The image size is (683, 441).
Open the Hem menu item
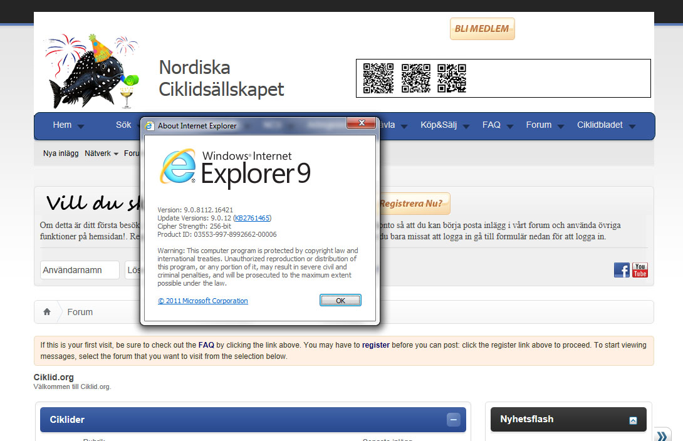click(62, 125)
